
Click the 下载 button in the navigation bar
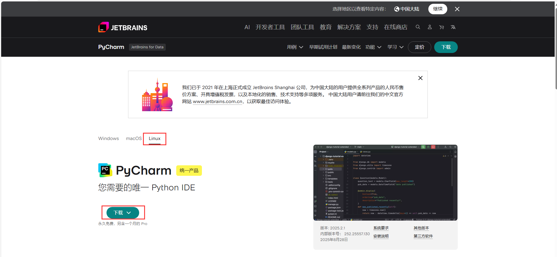click(446, 47)
